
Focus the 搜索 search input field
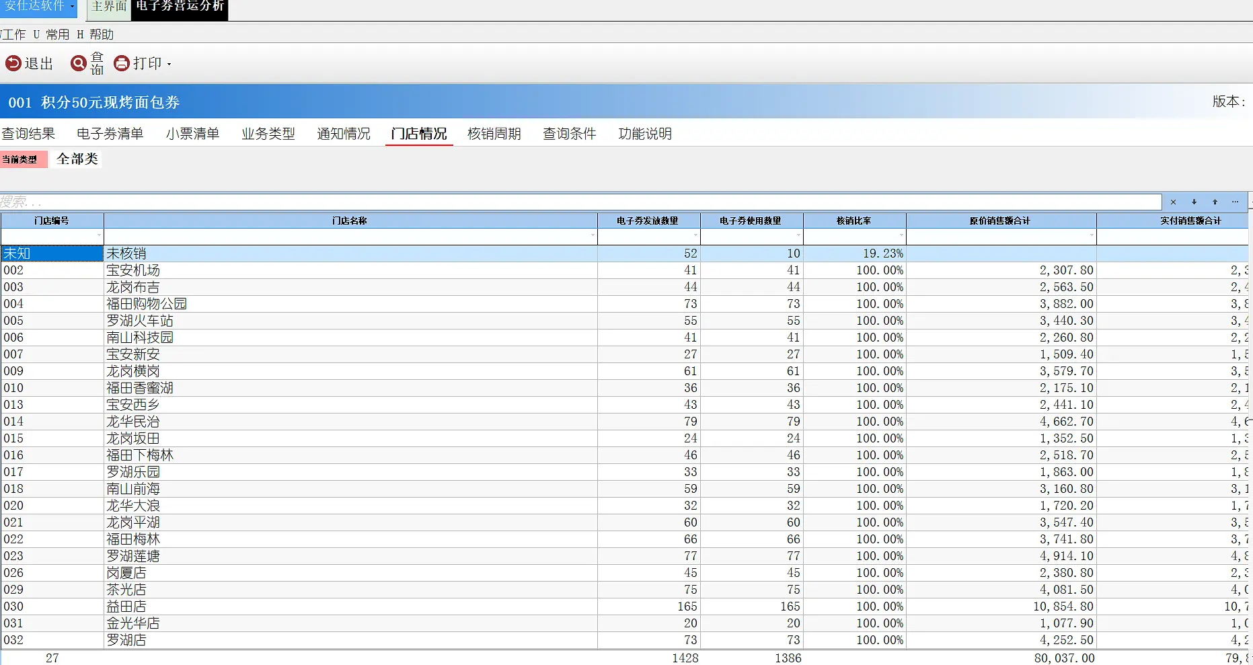(580, 202)
